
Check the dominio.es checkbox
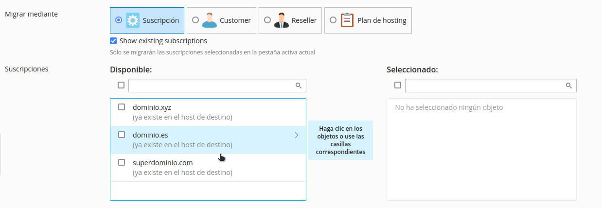[122, 135]
